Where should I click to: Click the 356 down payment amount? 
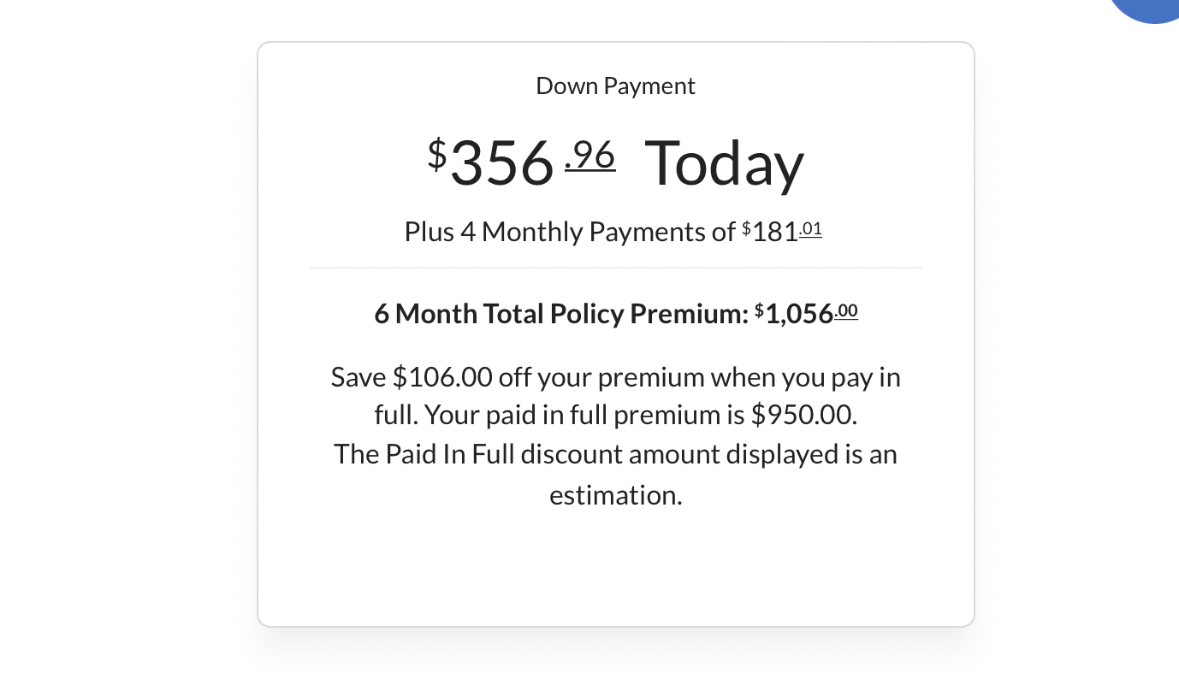502,162
